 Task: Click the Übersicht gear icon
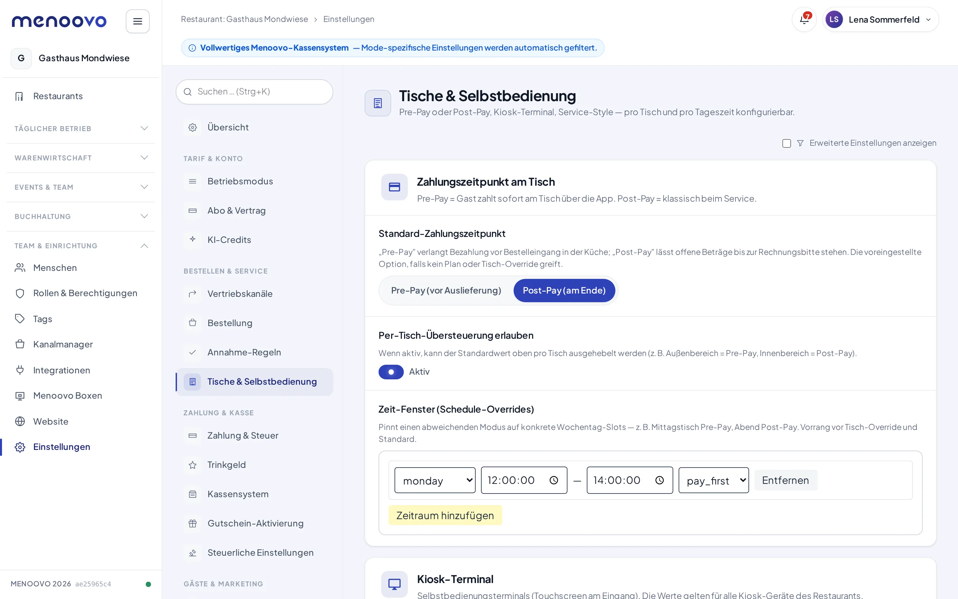point(192,127)
